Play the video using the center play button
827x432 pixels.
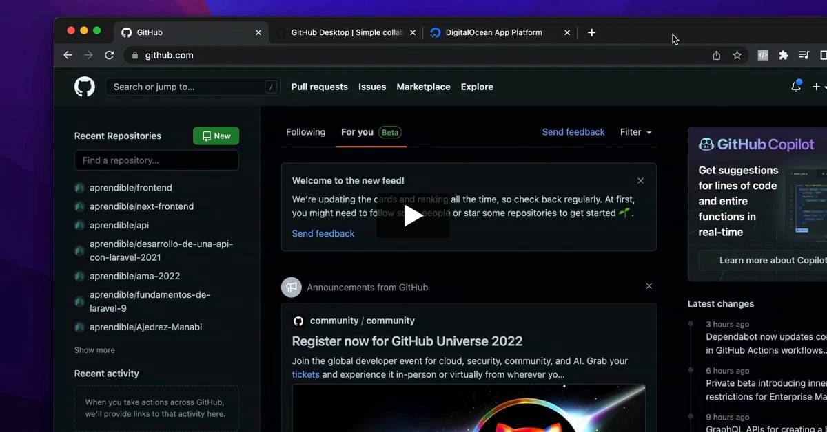[x=413, y=215]
